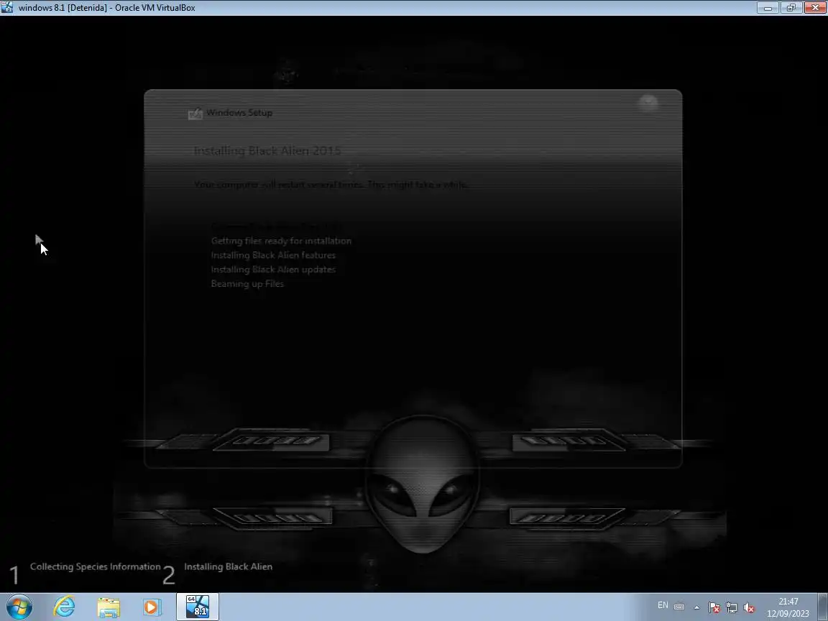
Task: Select 'Beaming up Files' line
Action: (247, 284)
